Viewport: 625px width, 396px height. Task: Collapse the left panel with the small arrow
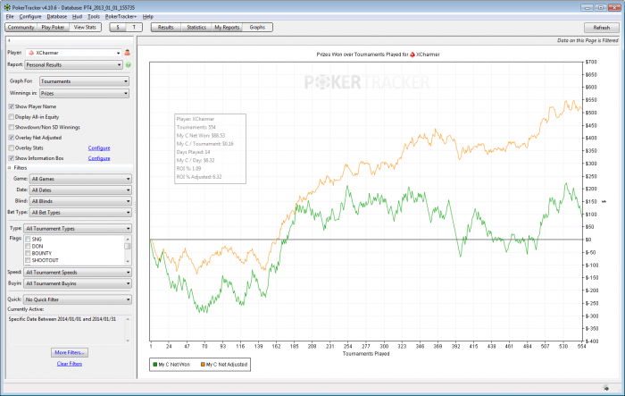click(x=9, y=40)
